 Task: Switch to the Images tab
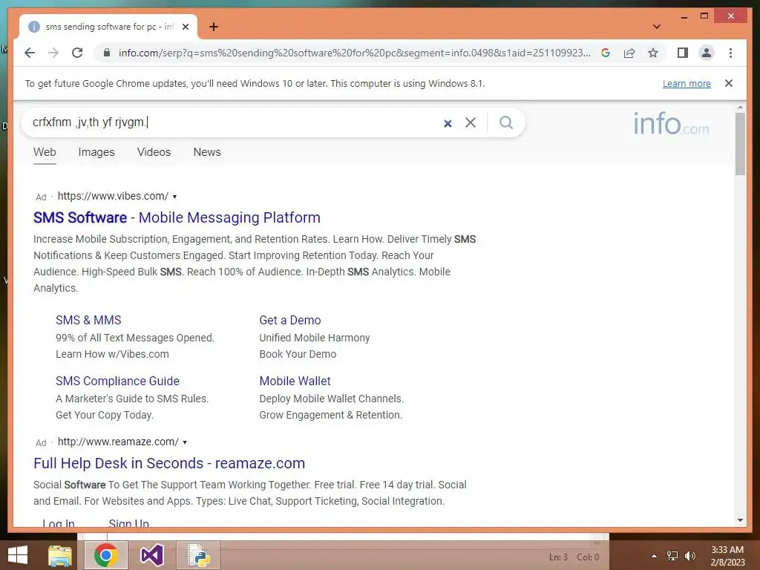(96, 151)
